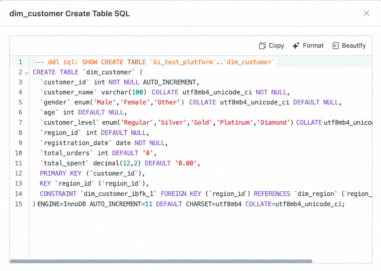This screenshot has height=271, width=381.
Task: Click line number 1 in gutter
Action: (20, 62)
